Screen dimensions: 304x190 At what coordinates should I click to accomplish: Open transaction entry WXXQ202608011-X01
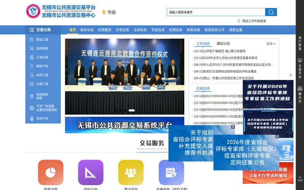[x=218, y=116]
